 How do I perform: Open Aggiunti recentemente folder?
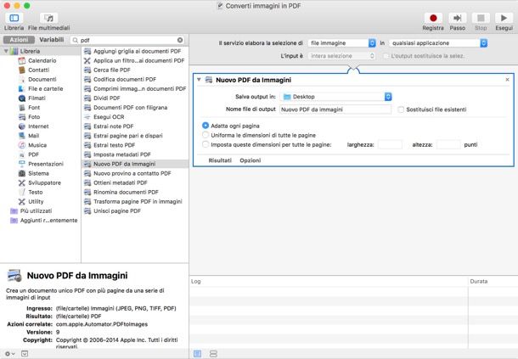click(x=48, y=221)
